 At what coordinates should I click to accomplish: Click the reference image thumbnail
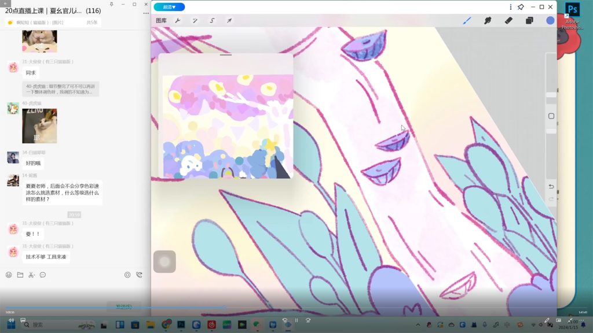point(228,126)
